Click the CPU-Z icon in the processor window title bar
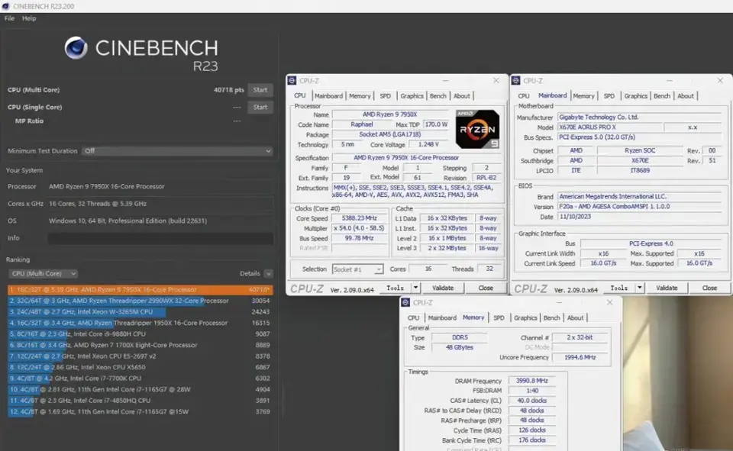The image size is (733, 451). click(x=292, y=80)
